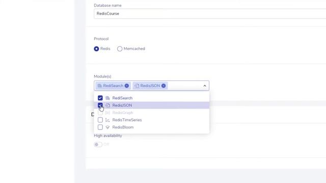The height and width of the screenshot is (183, 326).
Task: Uncheck the RediSearch checkbox
Action: click(100, 98)
